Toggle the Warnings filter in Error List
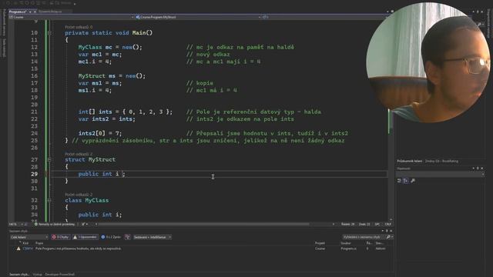 tap(85, 237)
